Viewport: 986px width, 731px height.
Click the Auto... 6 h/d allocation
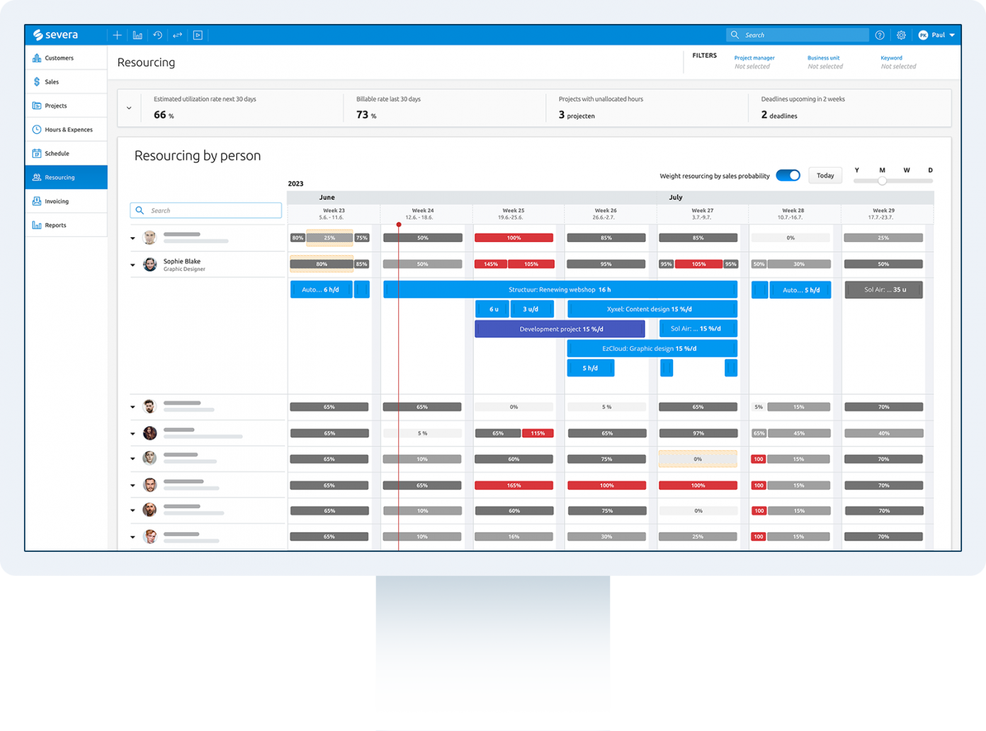[321, 289]
